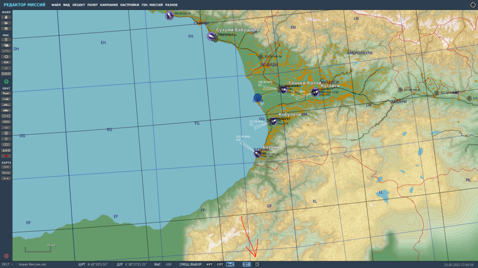Open the ВИД menu

click(66, 5)
